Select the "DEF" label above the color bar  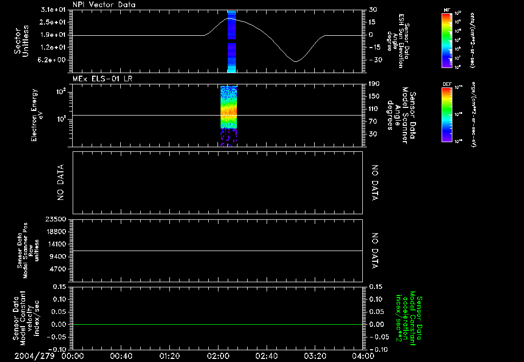point(447,84)
